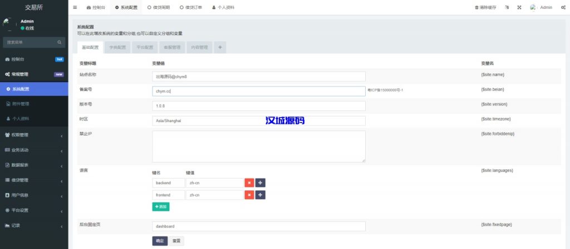Click the 站点名称 input field

coord(258,77)
